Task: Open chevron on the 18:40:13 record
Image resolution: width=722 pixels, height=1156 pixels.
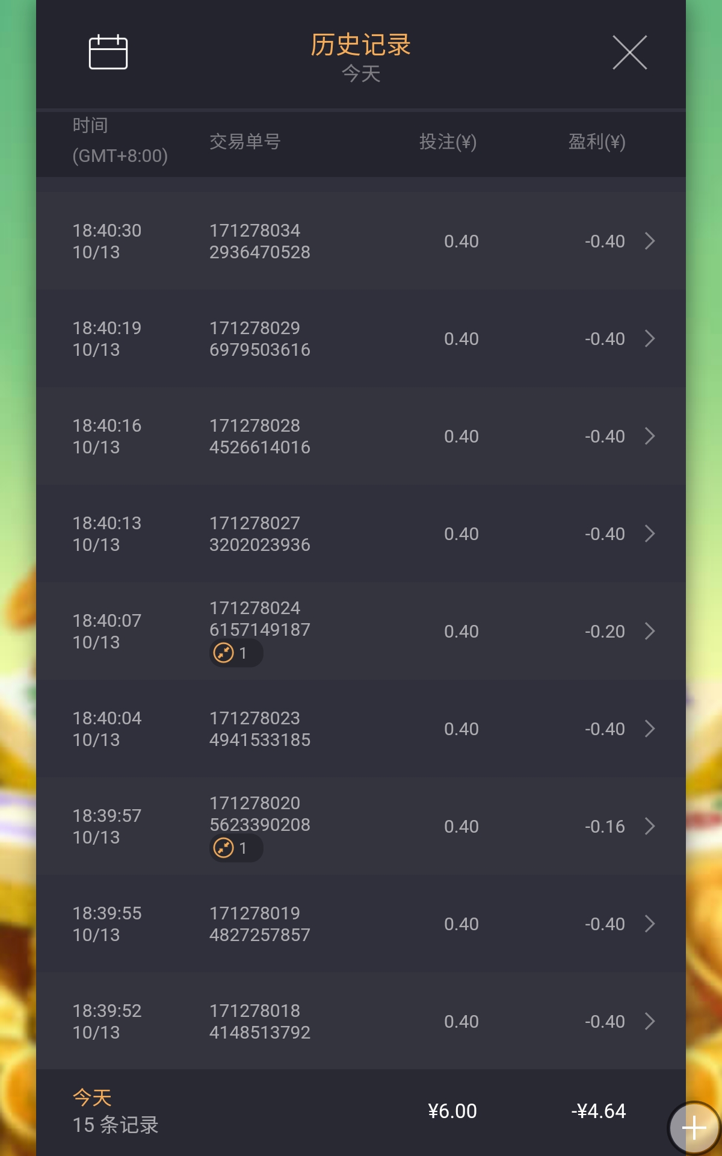Action: point(650,534)
